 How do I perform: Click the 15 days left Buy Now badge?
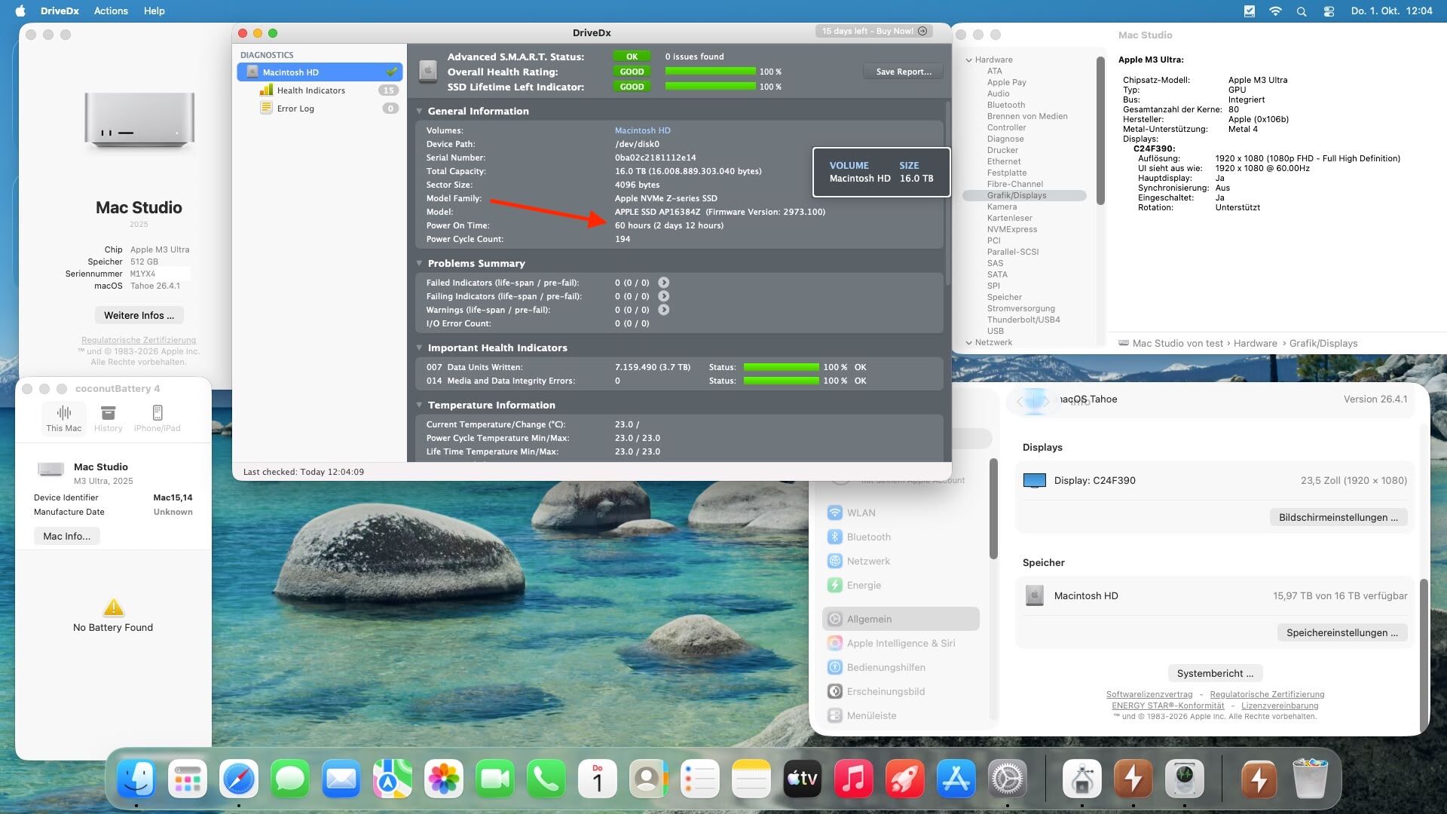(x=874, y=31)
